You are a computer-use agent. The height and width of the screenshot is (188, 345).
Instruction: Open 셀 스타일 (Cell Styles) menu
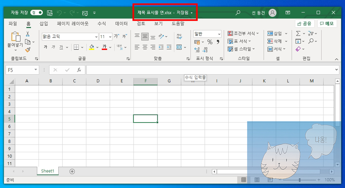pos(241,49)
